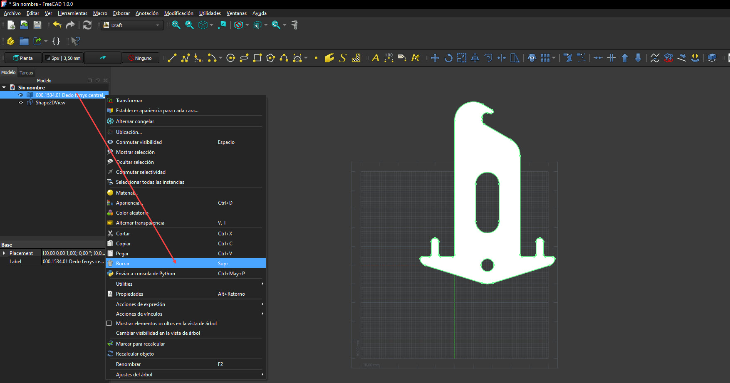Click the Open document icon
This screenshot has width=730, height=383.
pyautogui.click(x=24, y=25)
